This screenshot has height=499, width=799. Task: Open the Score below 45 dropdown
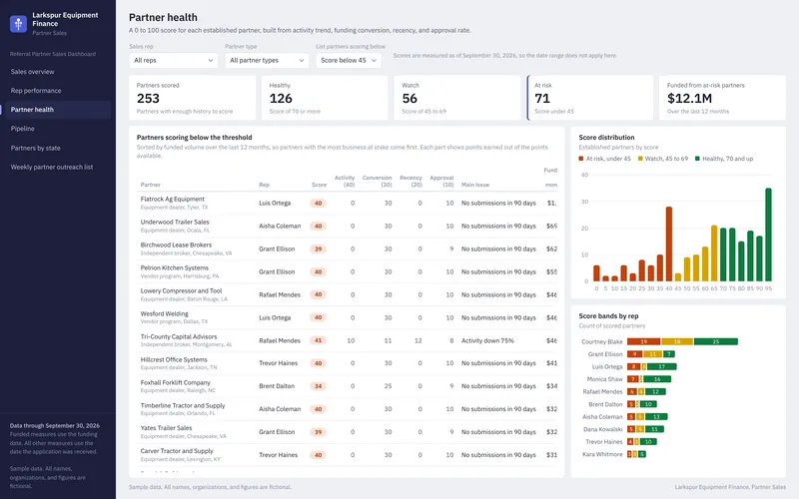pos(349,60)
